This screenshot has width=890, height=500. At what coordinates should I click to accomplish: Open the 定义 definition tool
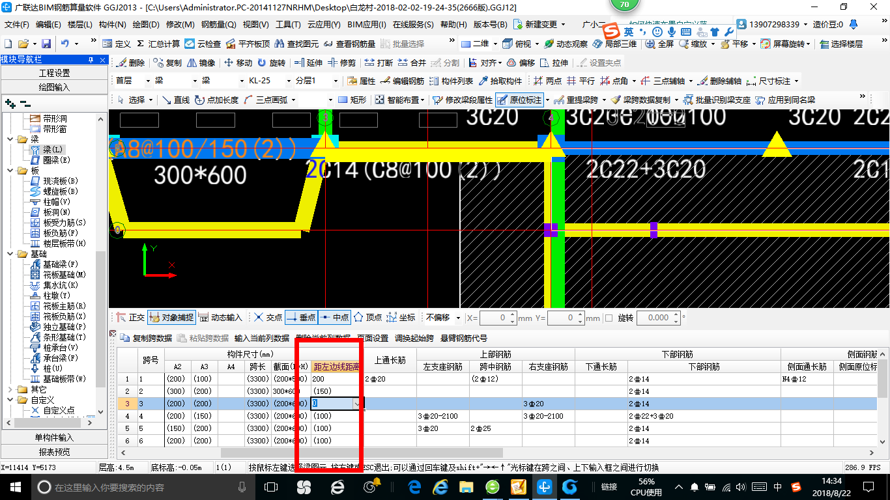tap(117, 44)
